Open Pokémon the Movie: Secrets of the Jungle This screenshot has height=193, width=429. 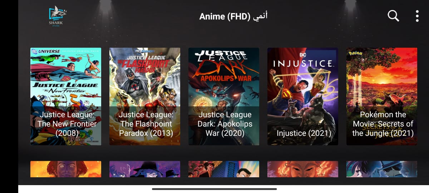pyautogui.click(x=382, y=96)
